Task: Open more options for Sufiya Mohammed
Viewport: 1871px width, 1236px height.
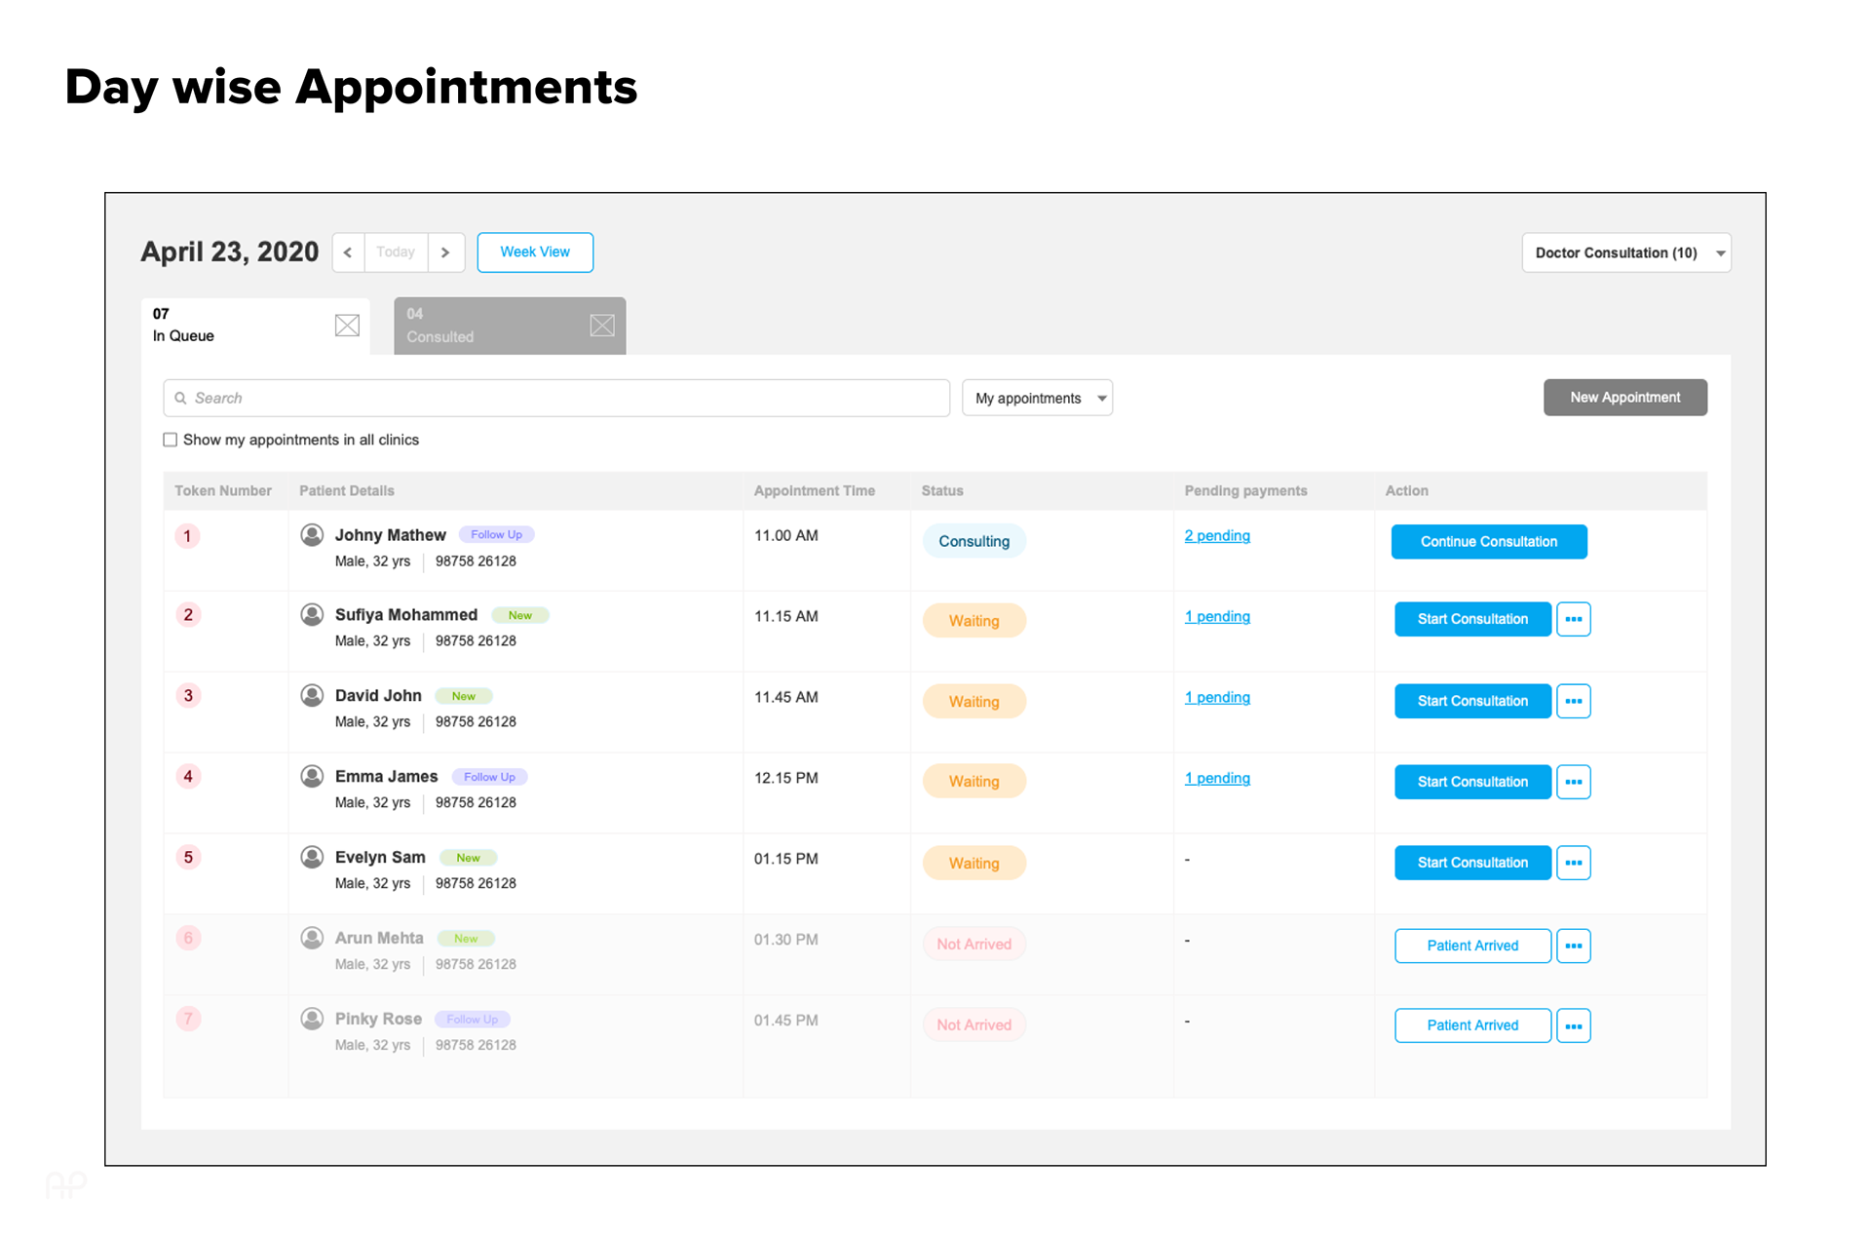Action: click(x=1573, y=619)
